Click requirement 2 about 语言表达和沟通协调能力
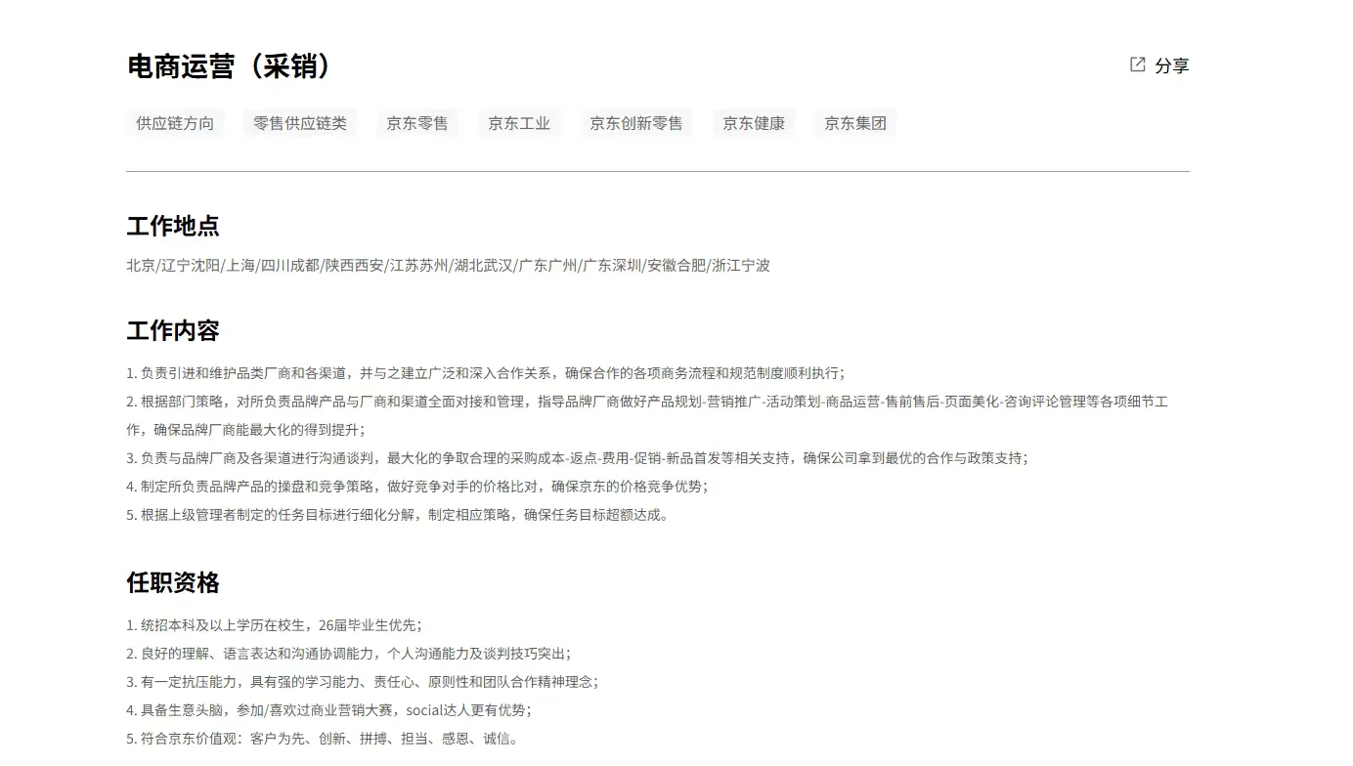Screen dimensions: 1353x766 coord(349,654)
